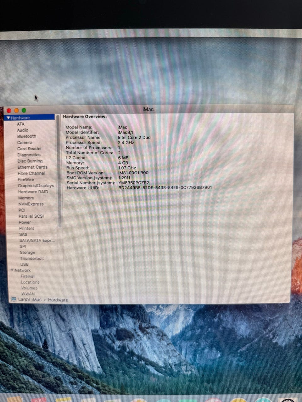The height and width of the screenshot is (402, 302).
Task: Open the Power section
Action: coord(25,222)
